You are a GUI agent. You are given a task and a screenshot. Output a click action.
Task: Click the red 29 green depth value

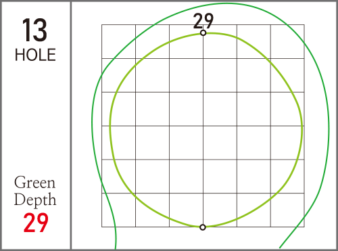pyautogui.click(x=36, y=223)
